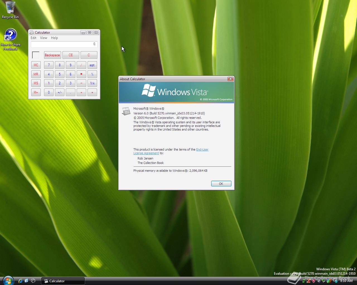This screenshot has width=357, height=285.
Task: Click the multiply (*) button
Action: (81, 74)
